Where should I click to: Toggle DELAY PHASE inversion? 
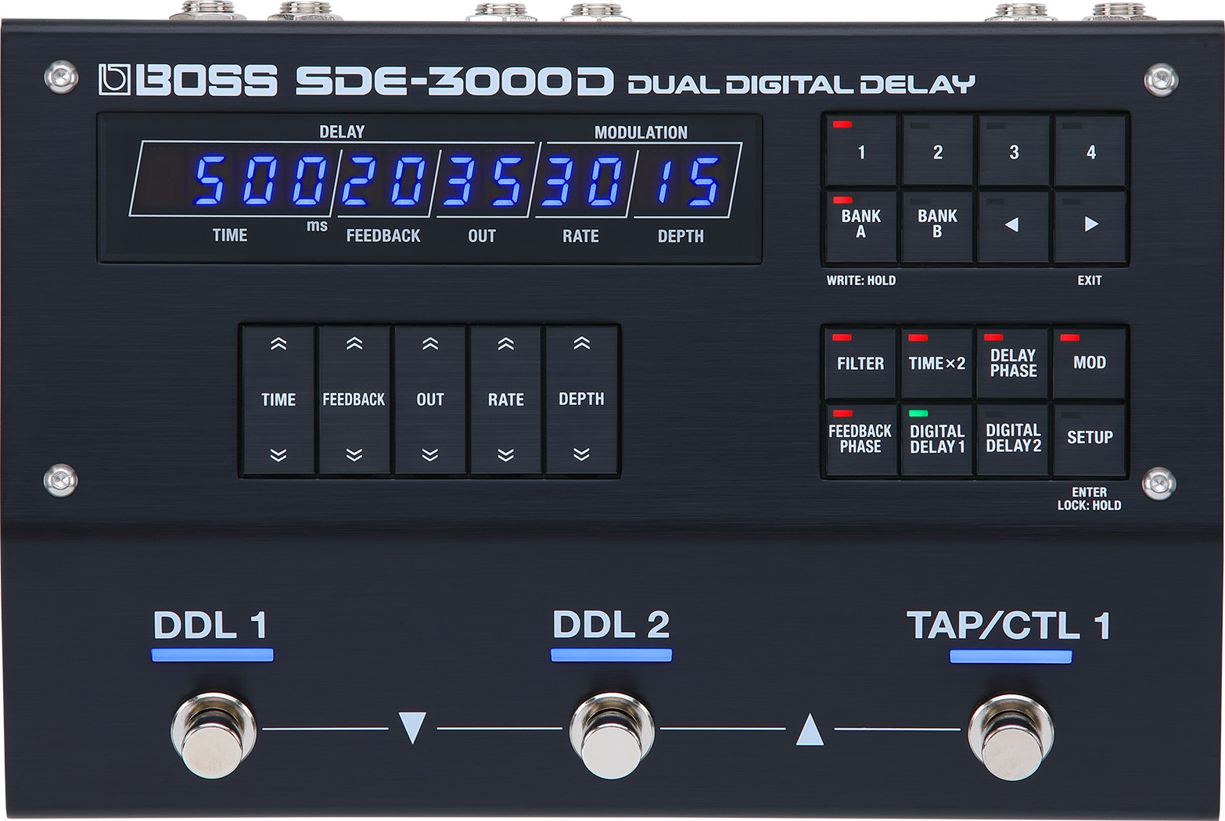click(x=1013, y=362)
